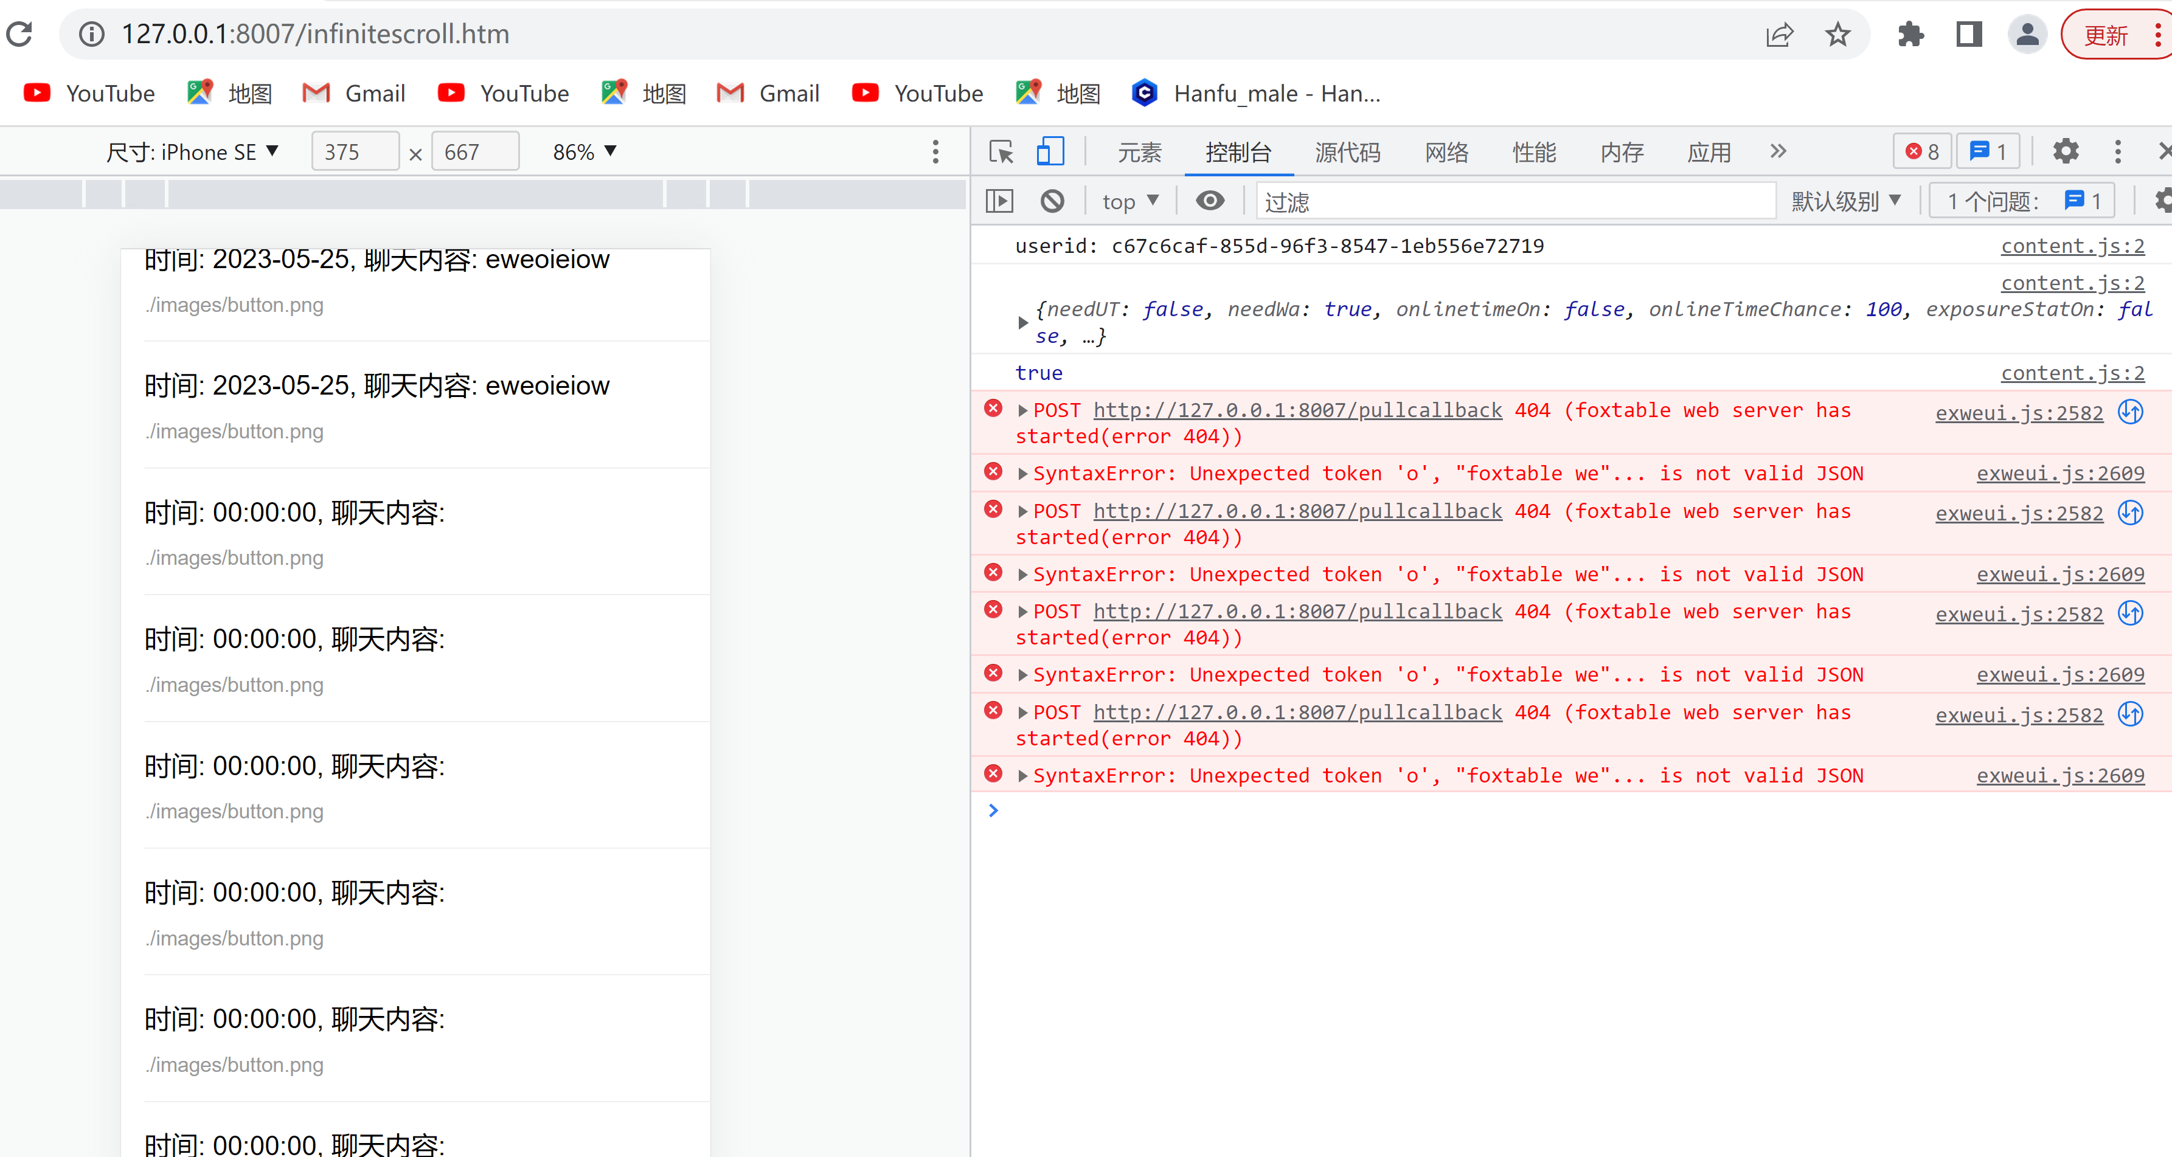This screenshot has width=2172, height=1157.
Task: Switch to the 控制台 tab
Action: click(1238, 151)
